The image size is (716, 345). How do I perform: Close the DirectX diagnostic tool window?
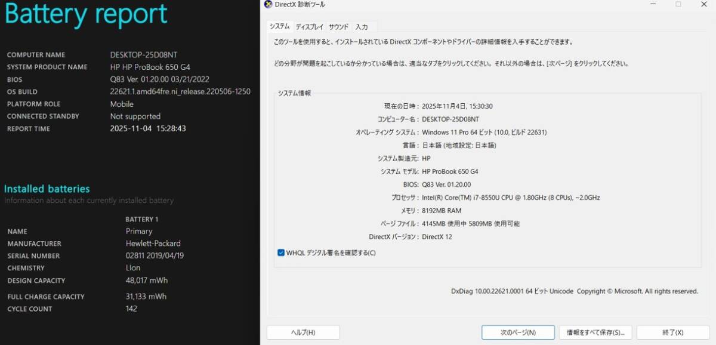(703, 4)
